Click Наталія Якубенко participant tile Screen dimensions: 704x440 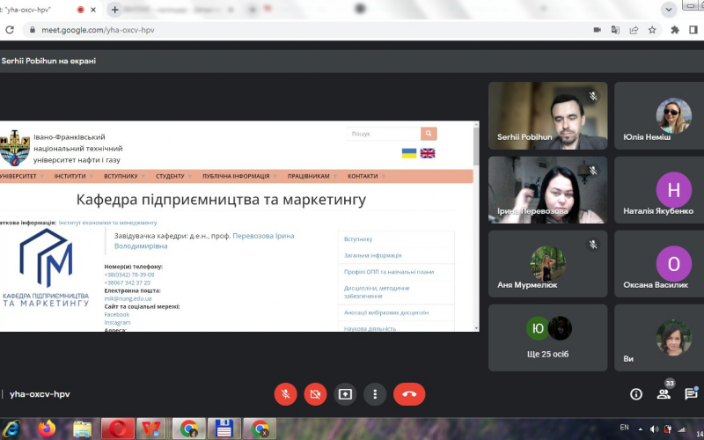(x=659, y=190)
